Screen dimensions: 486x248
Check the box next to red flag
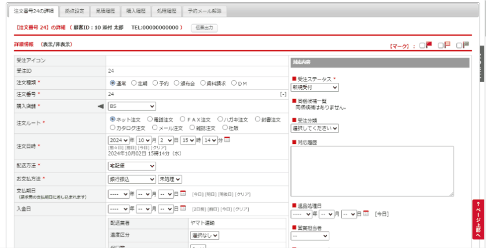[422, 46]
